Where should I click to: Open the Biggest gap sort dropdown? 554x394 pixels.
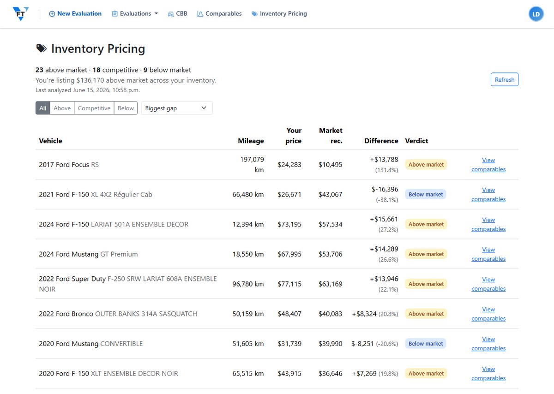(177, 108)
